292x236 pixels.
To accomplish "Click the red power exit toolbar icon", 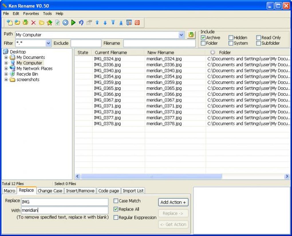I will point(137,23).
